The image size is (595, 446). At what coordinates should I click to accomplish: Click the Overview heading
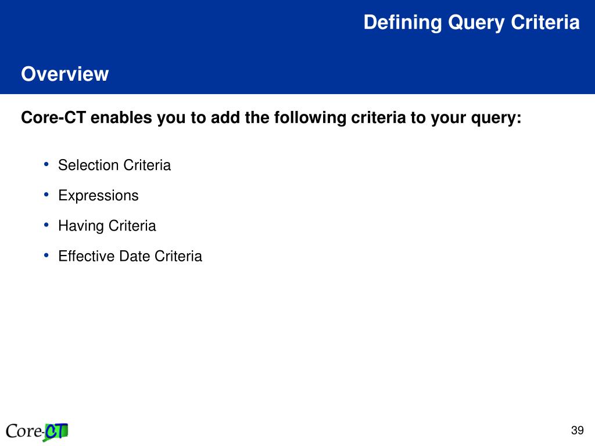[x=65, y=74]
